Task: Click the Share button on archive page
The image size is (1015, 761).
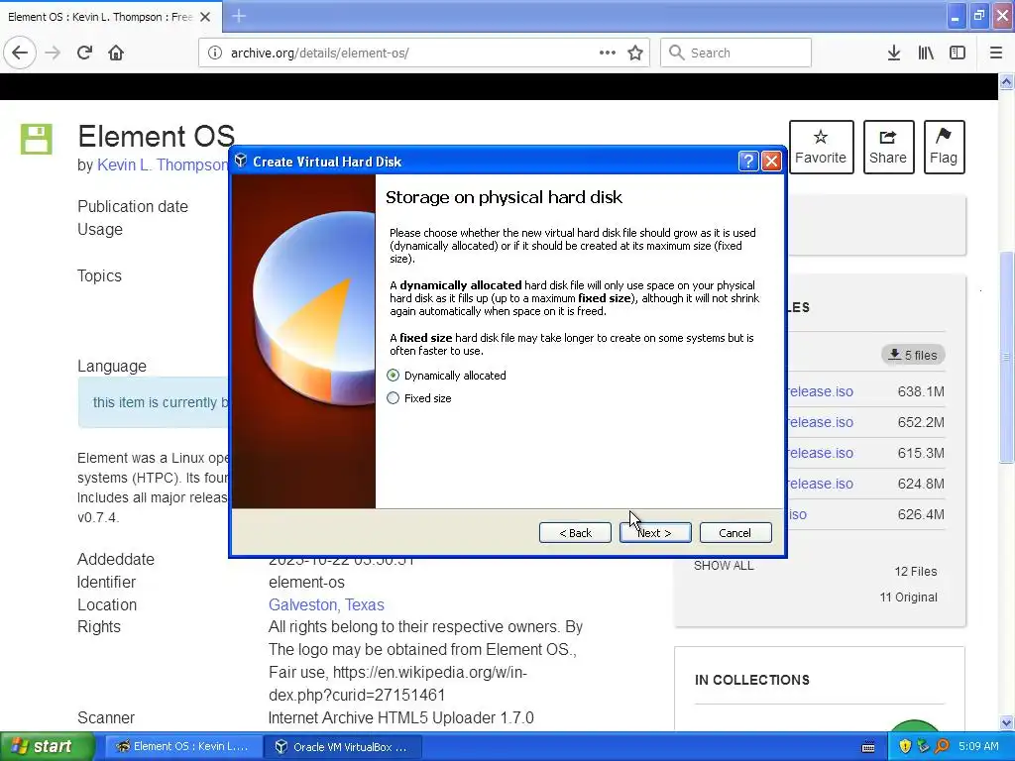Action: click(x=888, y=147)
